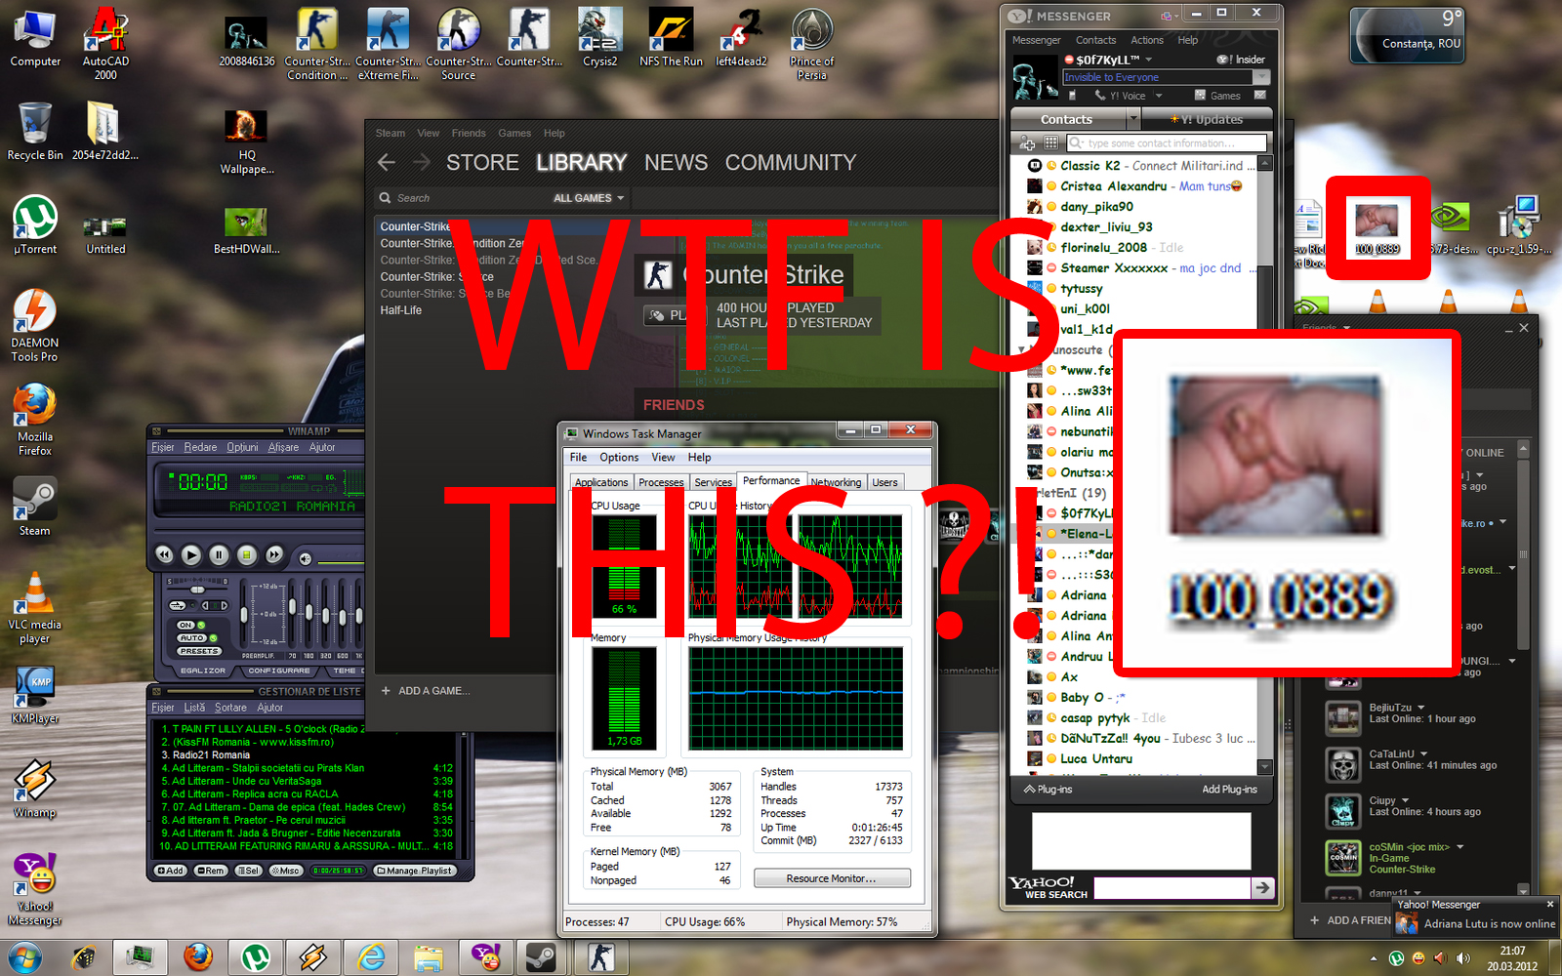Open Yahoo username $0f7KyLL dropdown arrow
The height and width of the screenshot is (976, 1562).
click(x=1148, y=60)
